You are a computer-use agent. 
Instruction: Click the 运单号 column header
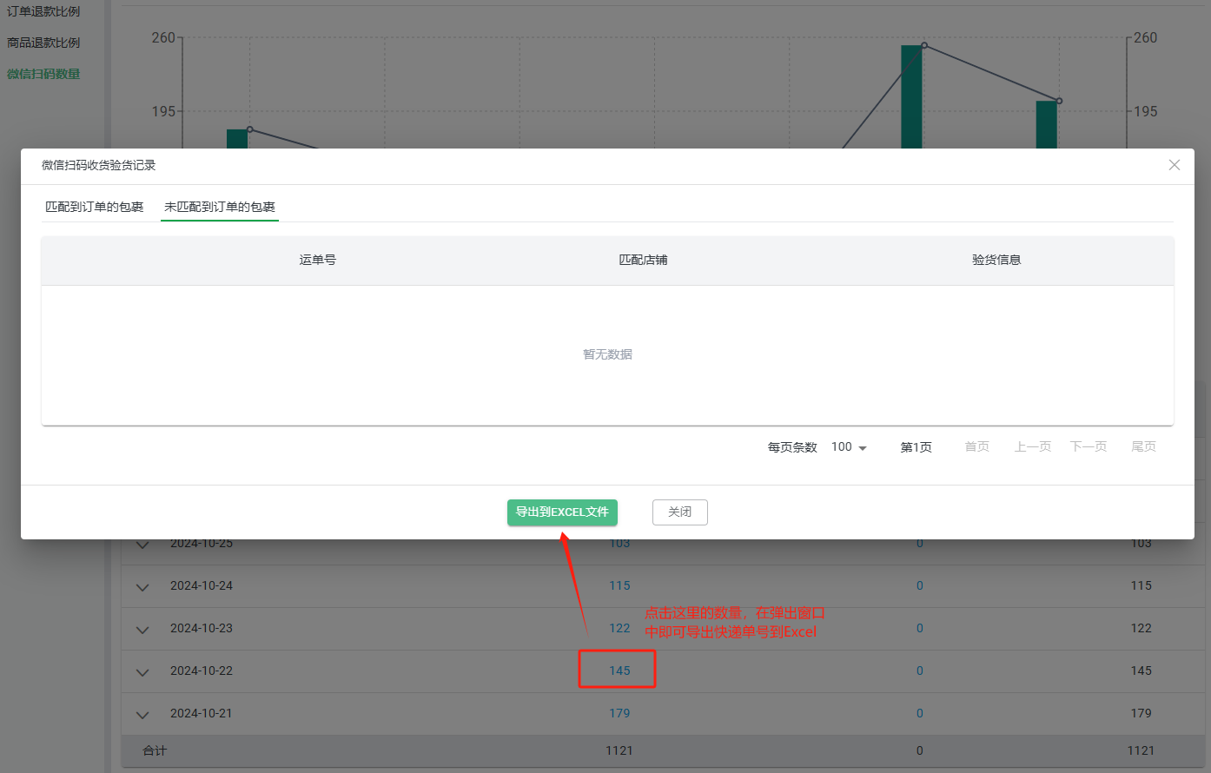[x=317, y=260]
